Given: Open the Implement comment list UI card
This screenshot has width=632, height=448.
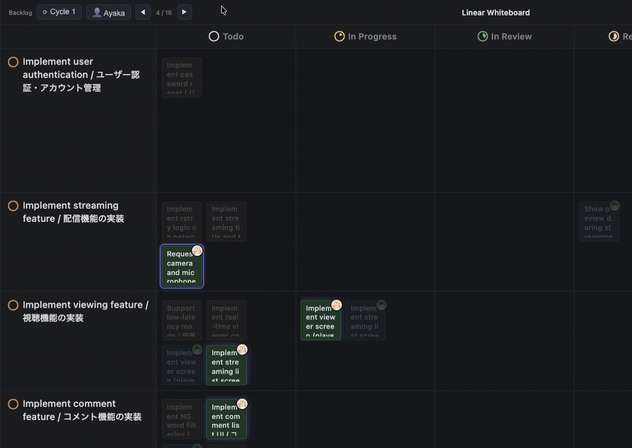Looking at the screenshot, I should [225, 421].
